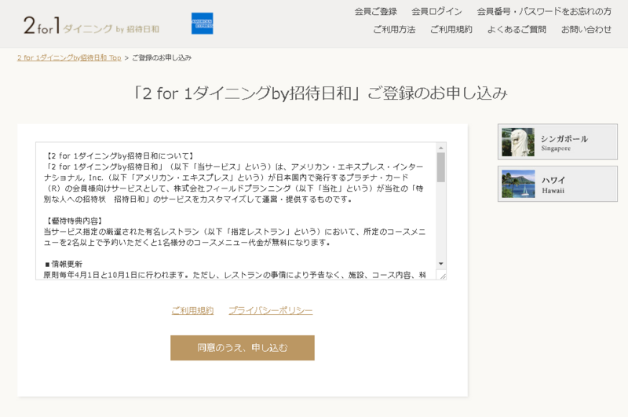The image size is (628, 417).
Task: Click the terms box scrollbar thumb
Action: pyautogui.click(x=441, y=167)
